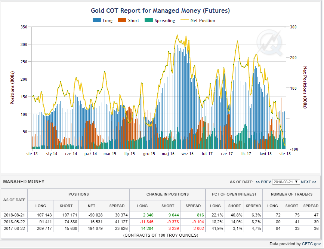Screen dimensions: 324x249
Task: Click the short value 15 638
Action: click(x=71, y=229)
